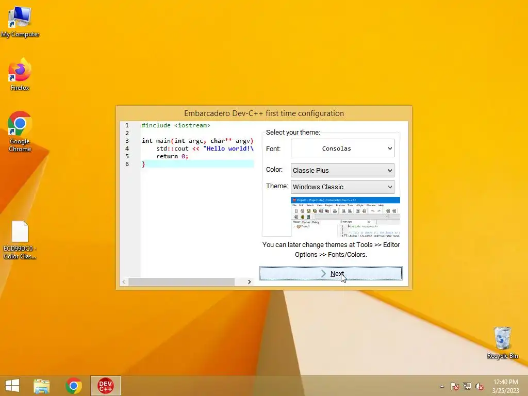This screenshot has width=528, height=396.
Task: Open the taskbar clock and date
Action: [505, 386]
